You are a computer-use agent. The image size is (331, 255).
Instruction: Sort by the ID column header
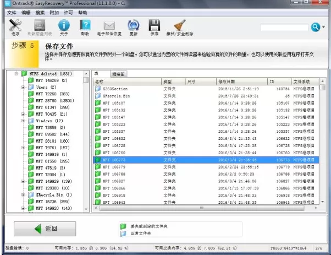(x=279, y=82)
